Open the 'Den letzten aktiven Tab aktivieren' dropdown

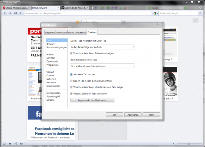point(102,66)
